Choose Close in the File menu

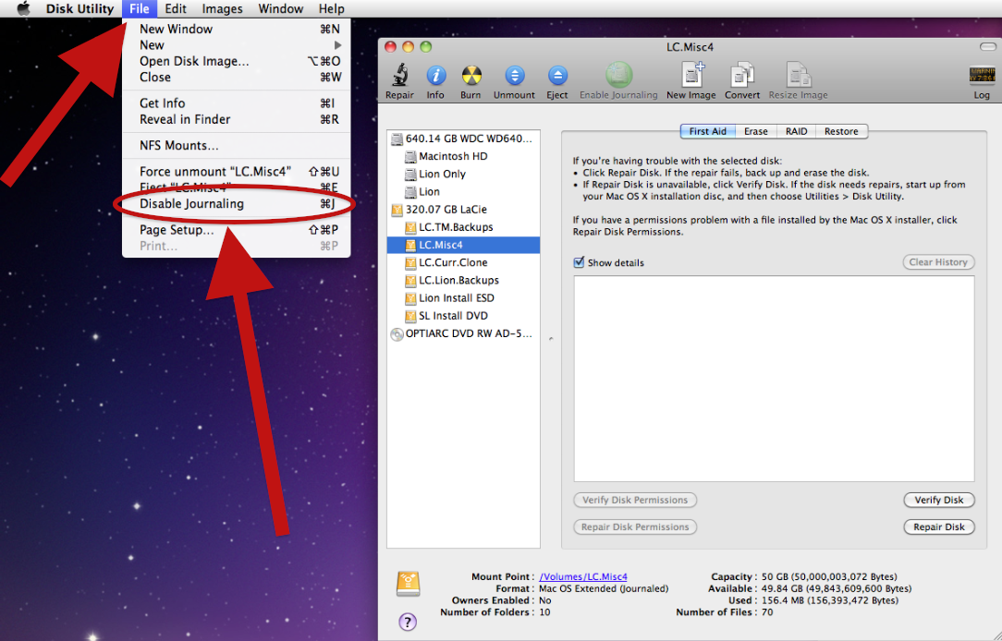237,78
